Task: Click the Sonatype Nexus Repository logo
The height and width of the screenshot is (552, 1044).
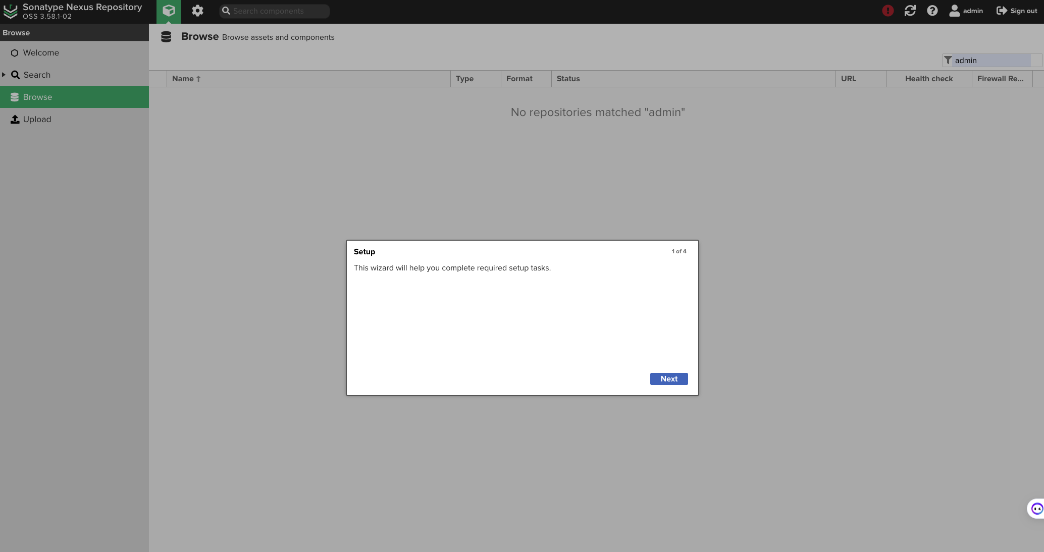Action: point(10,11)
